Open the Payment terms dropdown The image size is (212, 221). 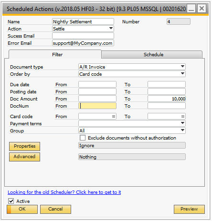pyautogui.click(x=182, y=123)
